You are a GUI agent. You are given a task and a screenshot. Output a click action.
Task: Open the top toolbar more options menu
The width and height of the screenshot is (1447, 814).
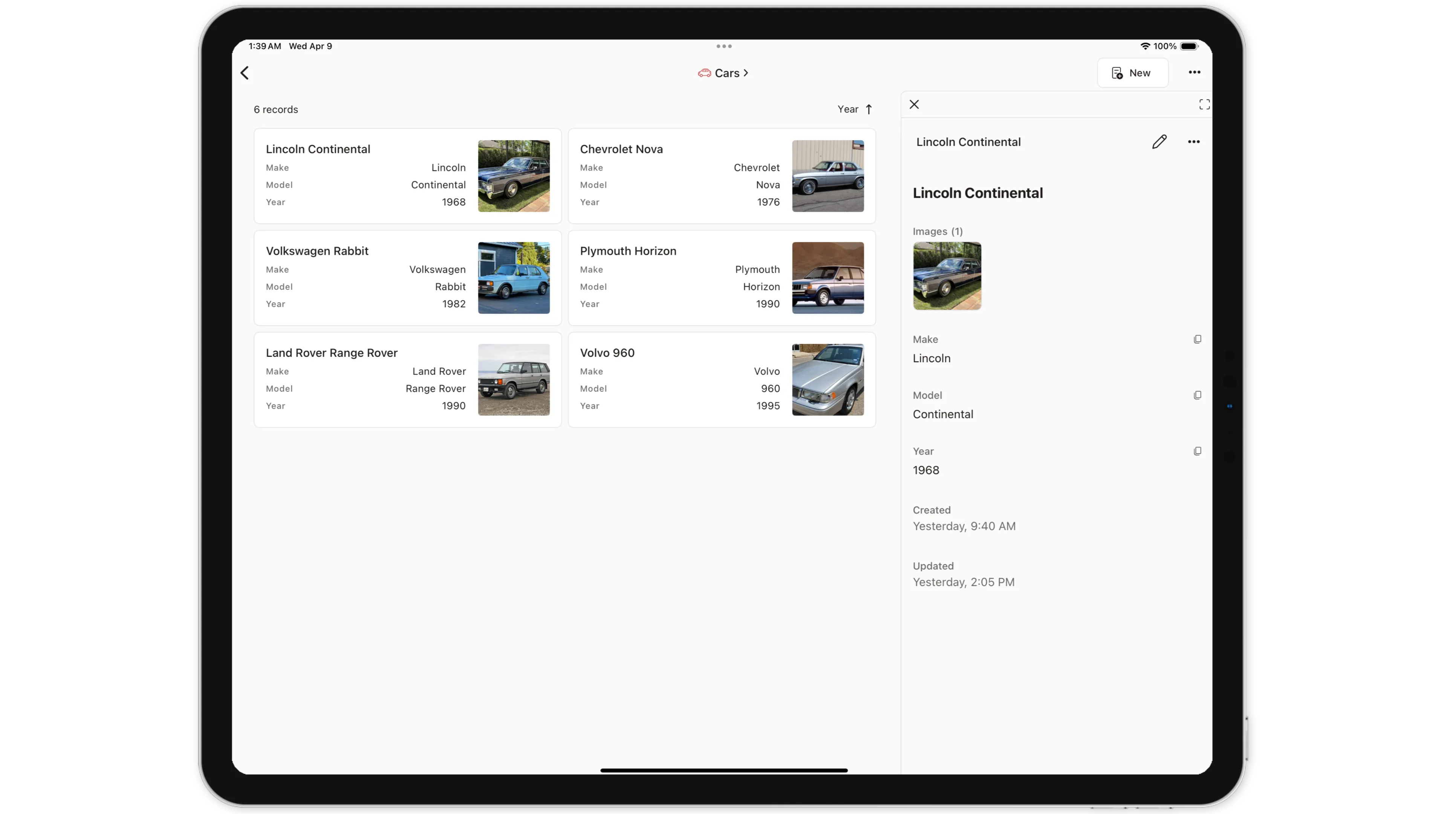1194,72
